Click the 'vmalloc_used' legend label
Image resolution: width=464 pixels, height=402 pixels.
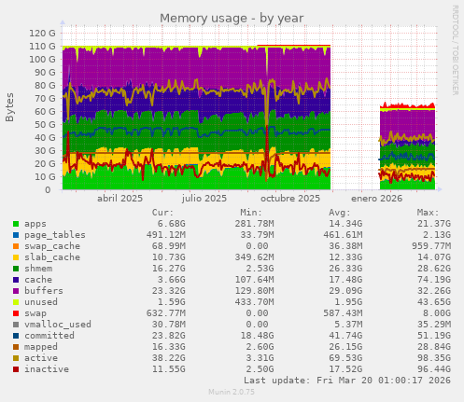(x=58, y=325)
